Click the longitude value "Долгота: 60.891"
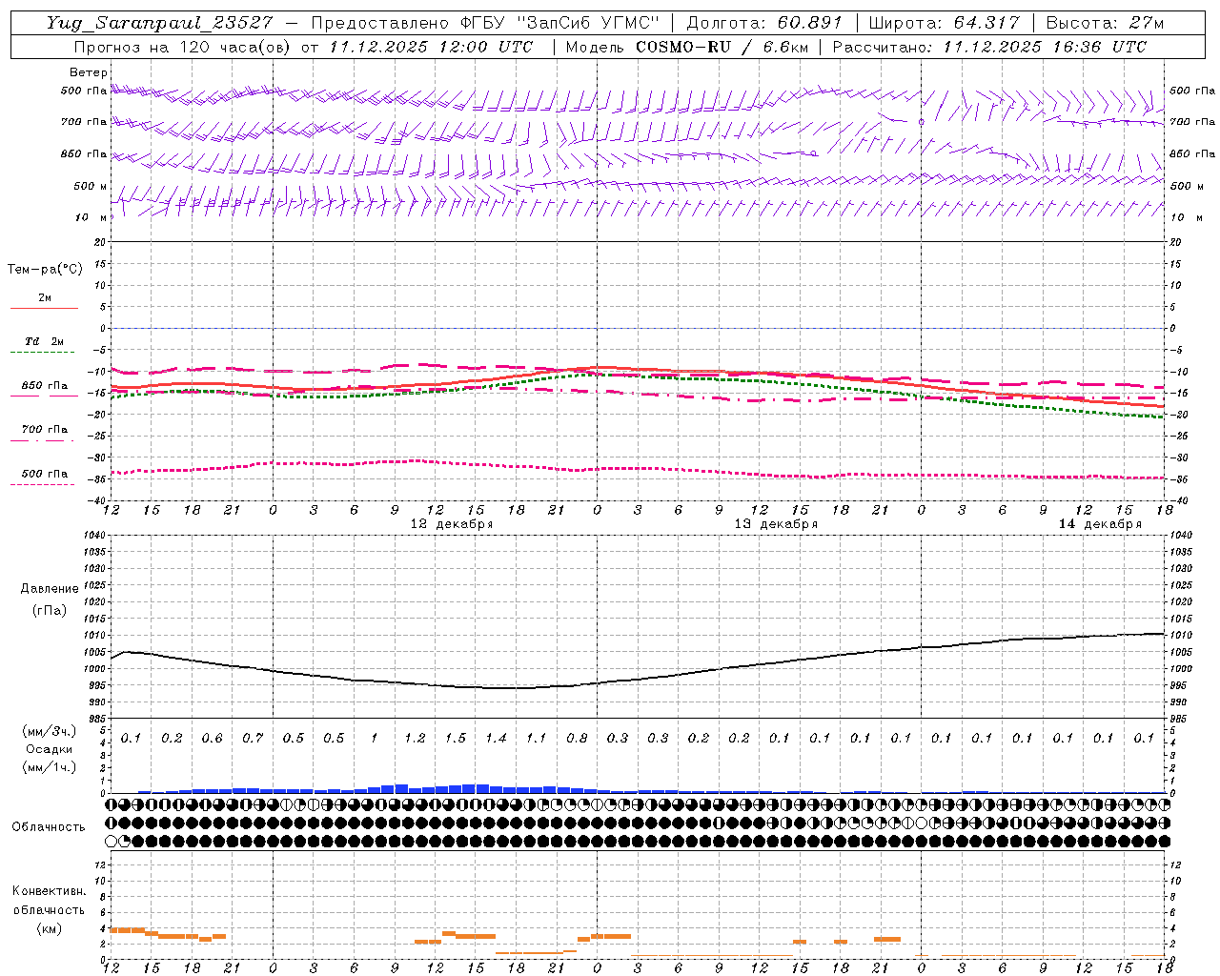The width and height of the screenshot is (1220, 976). pyautogui.click(x=764, y=23)
